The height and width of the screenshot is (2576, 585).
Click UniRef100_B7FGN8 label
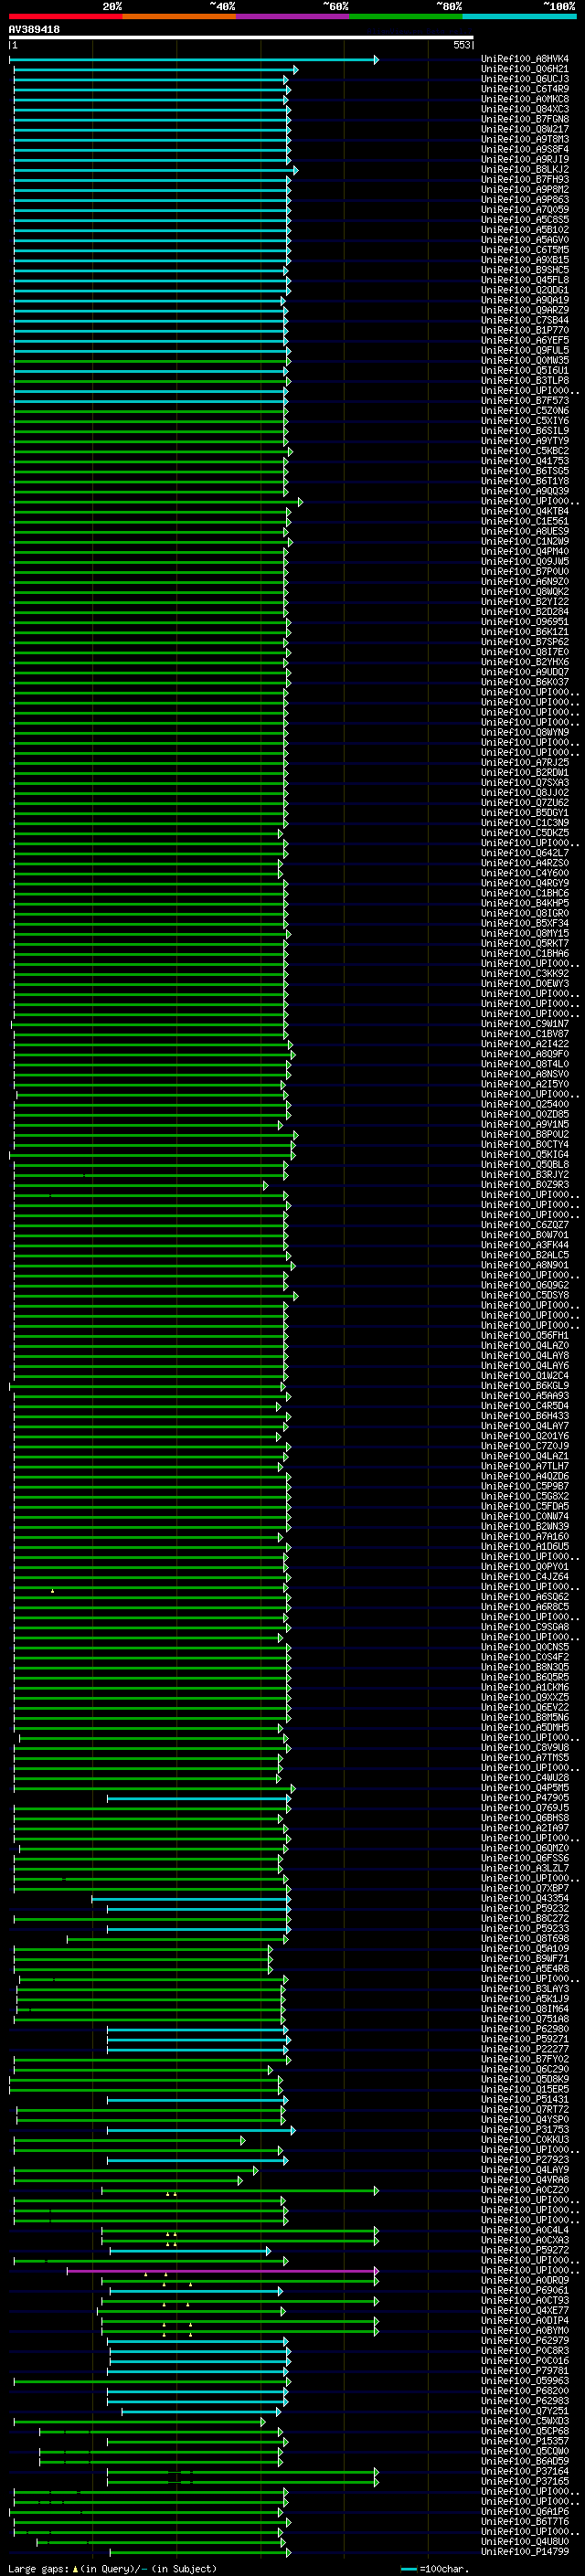525,119
